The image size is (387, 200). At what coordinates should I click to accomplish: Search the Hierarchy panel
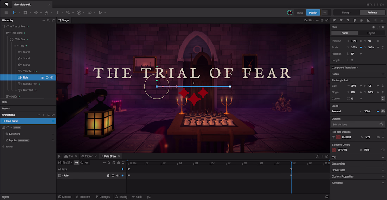tap(49, 20)
